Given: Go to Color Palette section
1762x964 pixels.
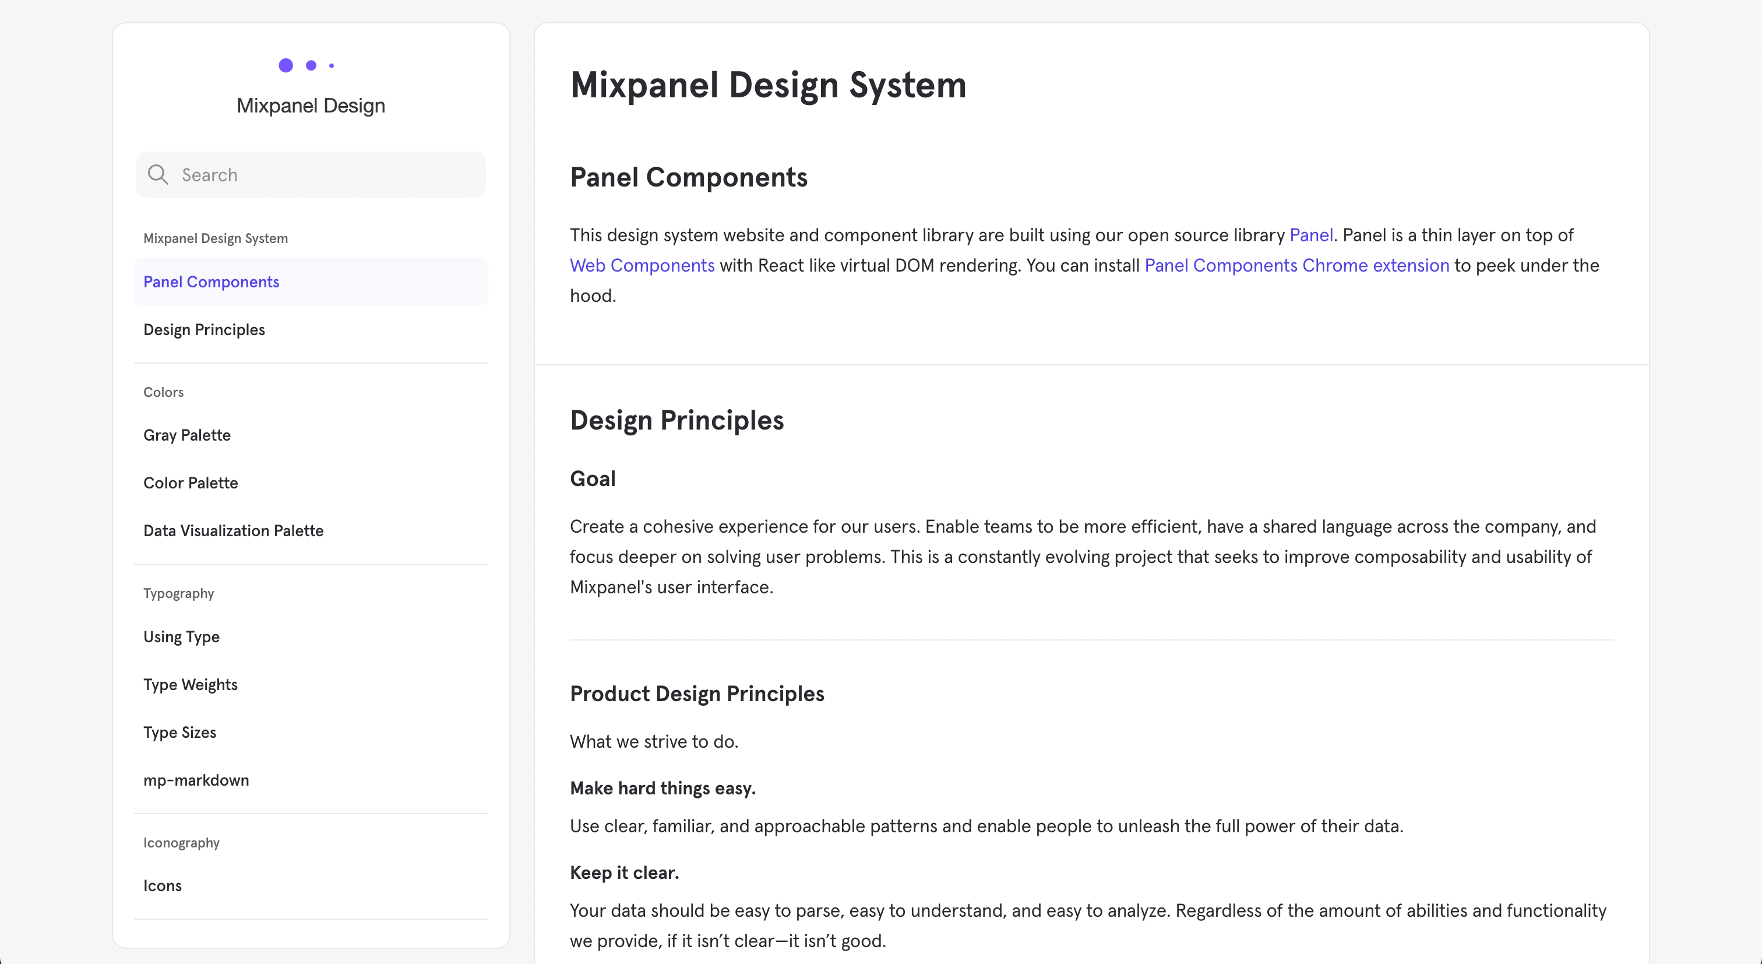Looking at the screenshot, I should coord(311,483).
